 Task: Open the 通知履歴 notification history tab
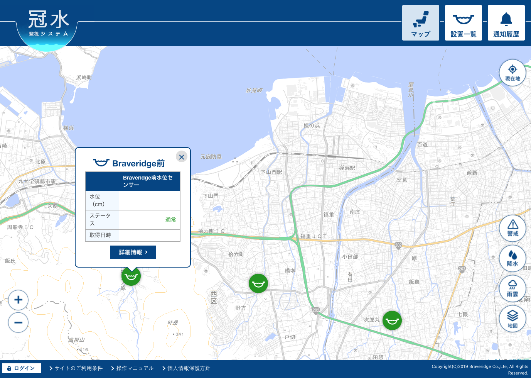pyautogui.click(x=506, y=23)
